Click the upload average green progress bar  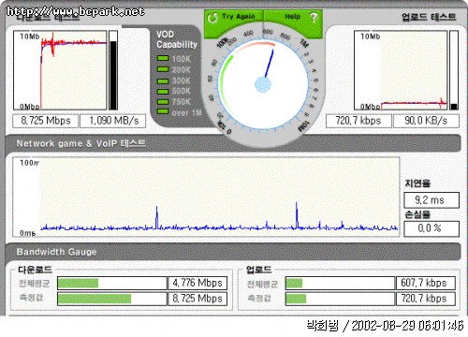[294, 284]
